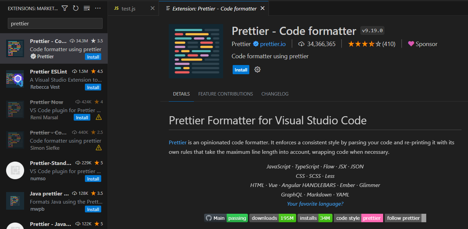Click the Prettier-Standard 229K download count
This screenshot has height=229, width=468.
[84, 163]
